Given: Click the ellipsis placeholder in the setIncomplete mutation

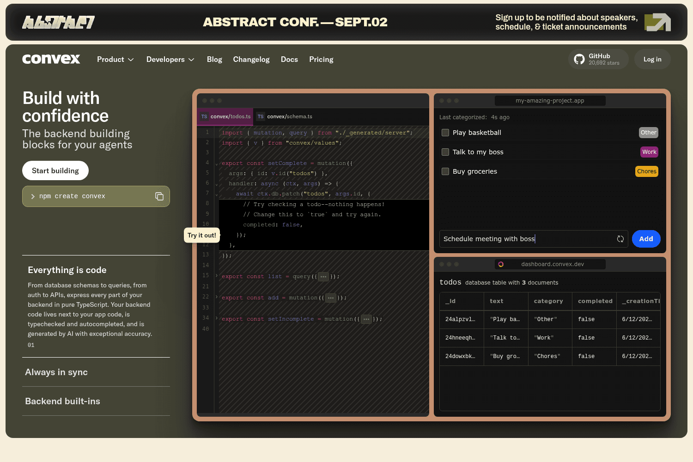Looking at the screenshot, I should point(366,319).
